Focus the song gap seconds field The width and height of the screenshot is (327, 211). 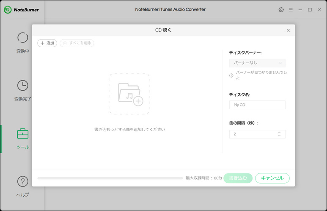click(257, 134)
